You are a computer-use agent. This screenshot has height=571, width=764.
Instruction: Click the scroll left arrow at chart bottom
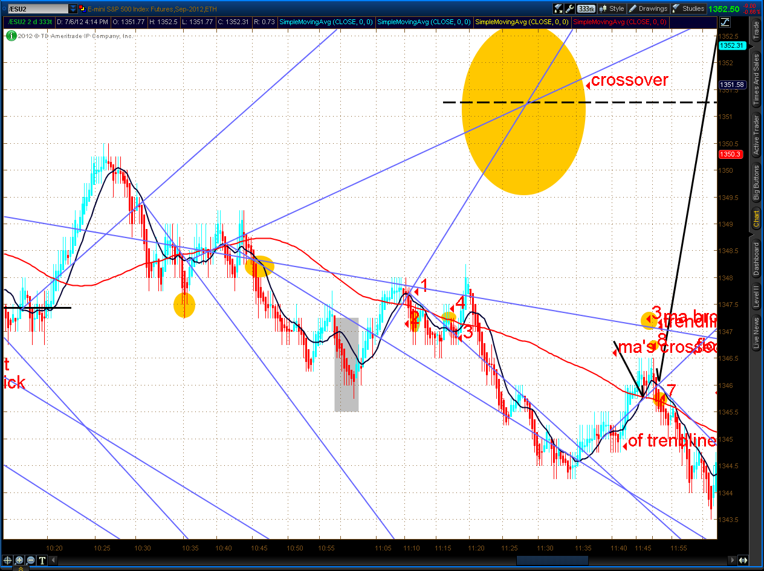[52, 560]
